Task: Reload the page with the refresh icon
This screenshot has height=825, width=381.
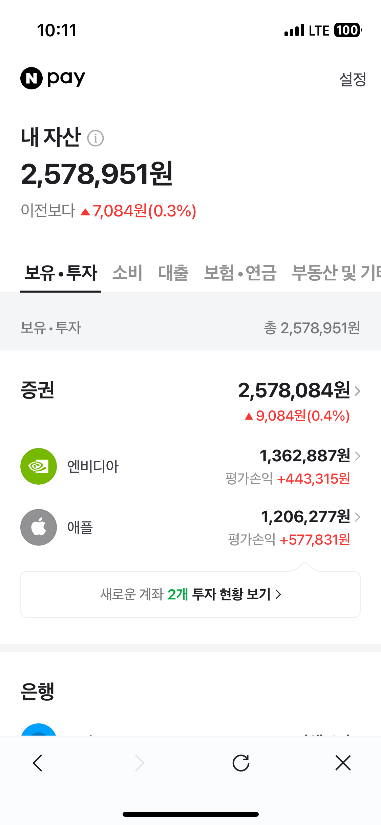Action: tap(241, 763)
